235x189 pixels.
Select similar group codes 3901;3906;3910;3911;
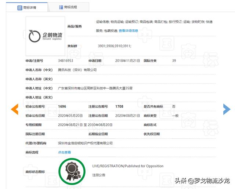[x=115, y=46]
